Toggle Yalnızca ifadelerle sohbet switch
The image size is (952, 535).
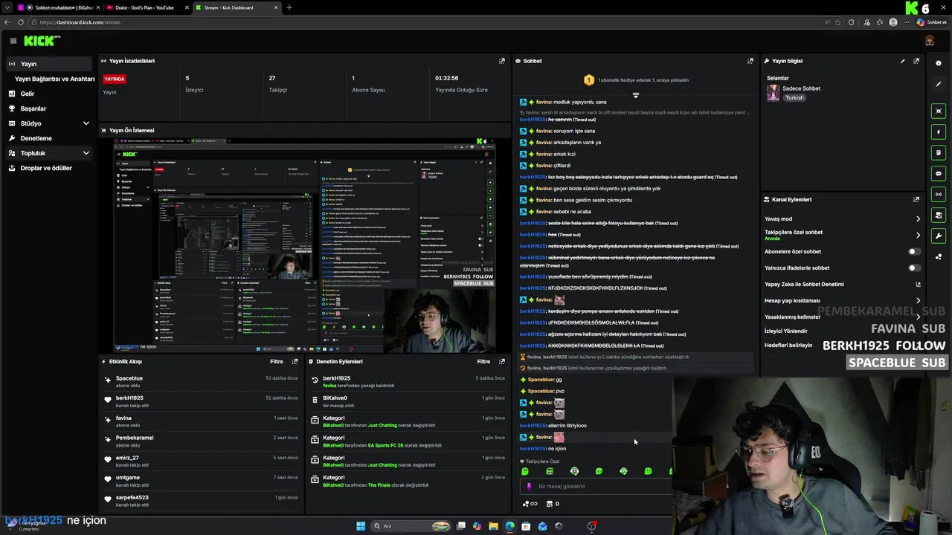[914, 267]
